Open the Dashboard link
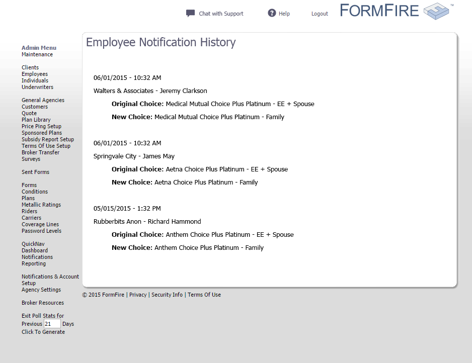Image resolution: width=472 pixels, height=363 pixels. tap(35, 250)
